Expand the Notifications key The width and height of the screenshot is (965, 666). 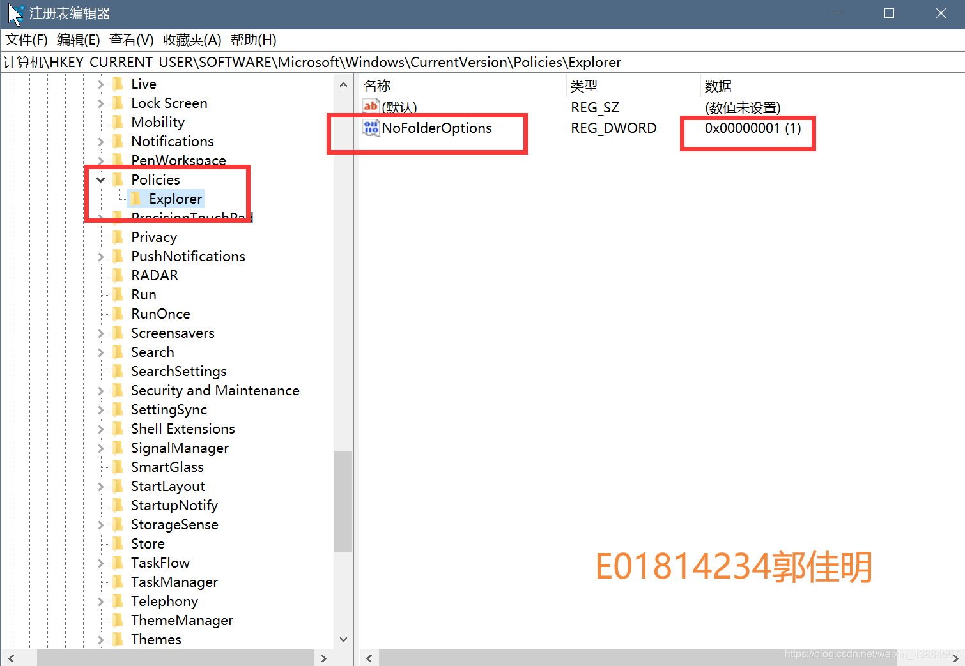pyautogui.click(x=100, y=142)
